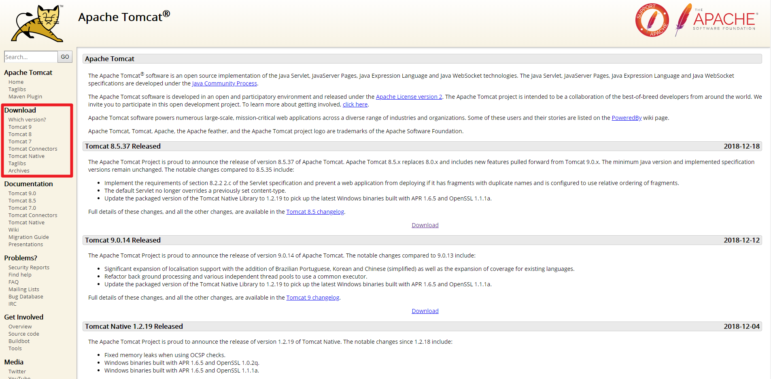Click the Tomcat 9.0.14 Released heading
Viewport: 771px width, 379px height.
click(x=123, y=240)
